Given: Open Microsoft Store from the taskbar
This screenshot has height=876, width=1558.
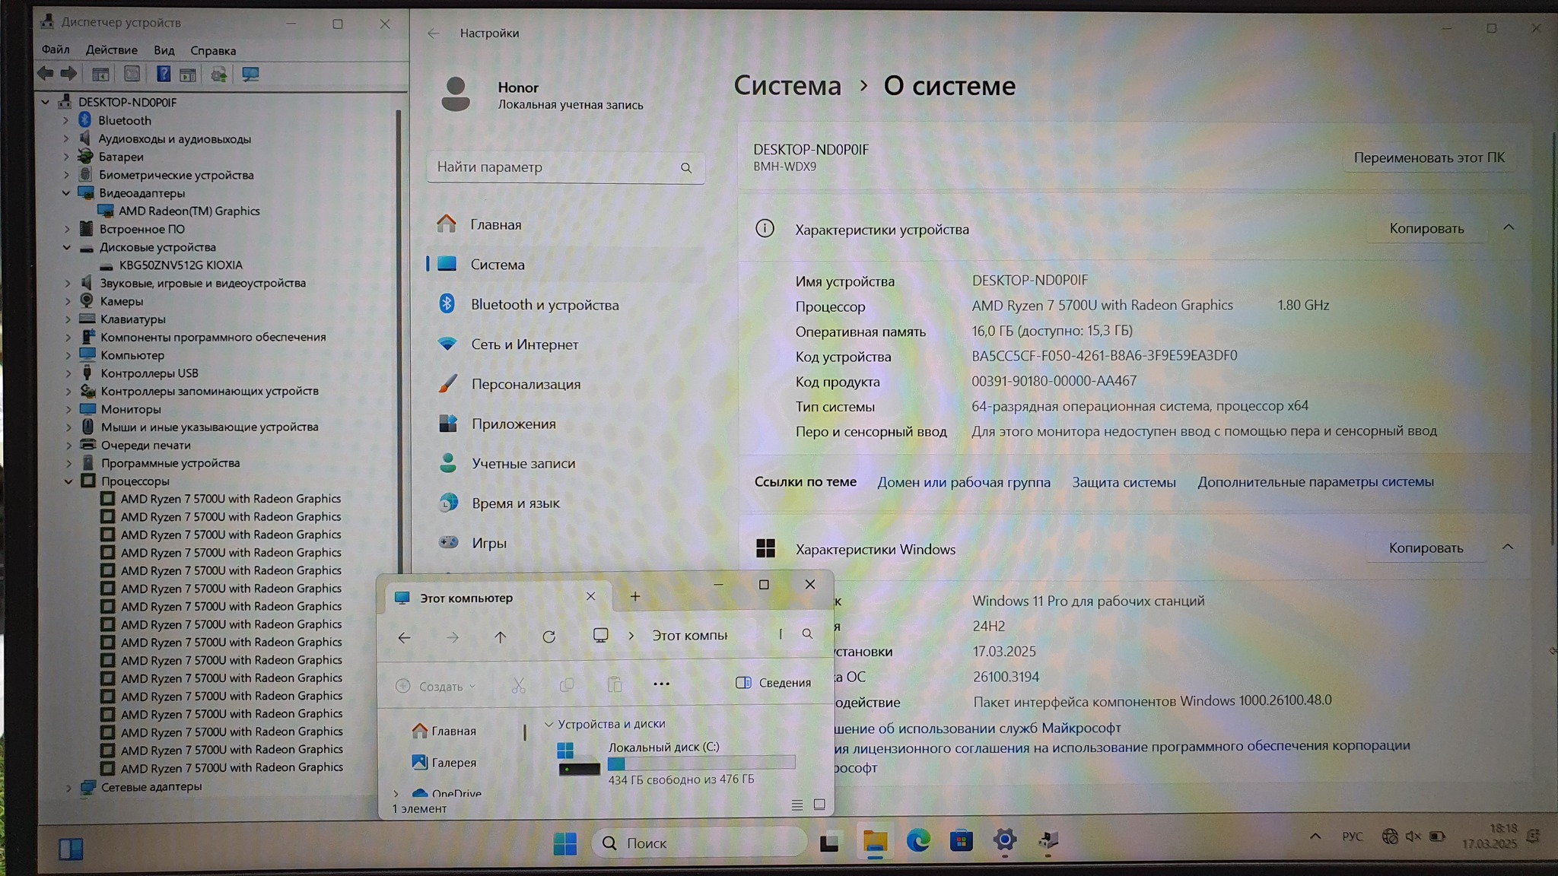Looking at the screenshot, I should click(961, 840).
